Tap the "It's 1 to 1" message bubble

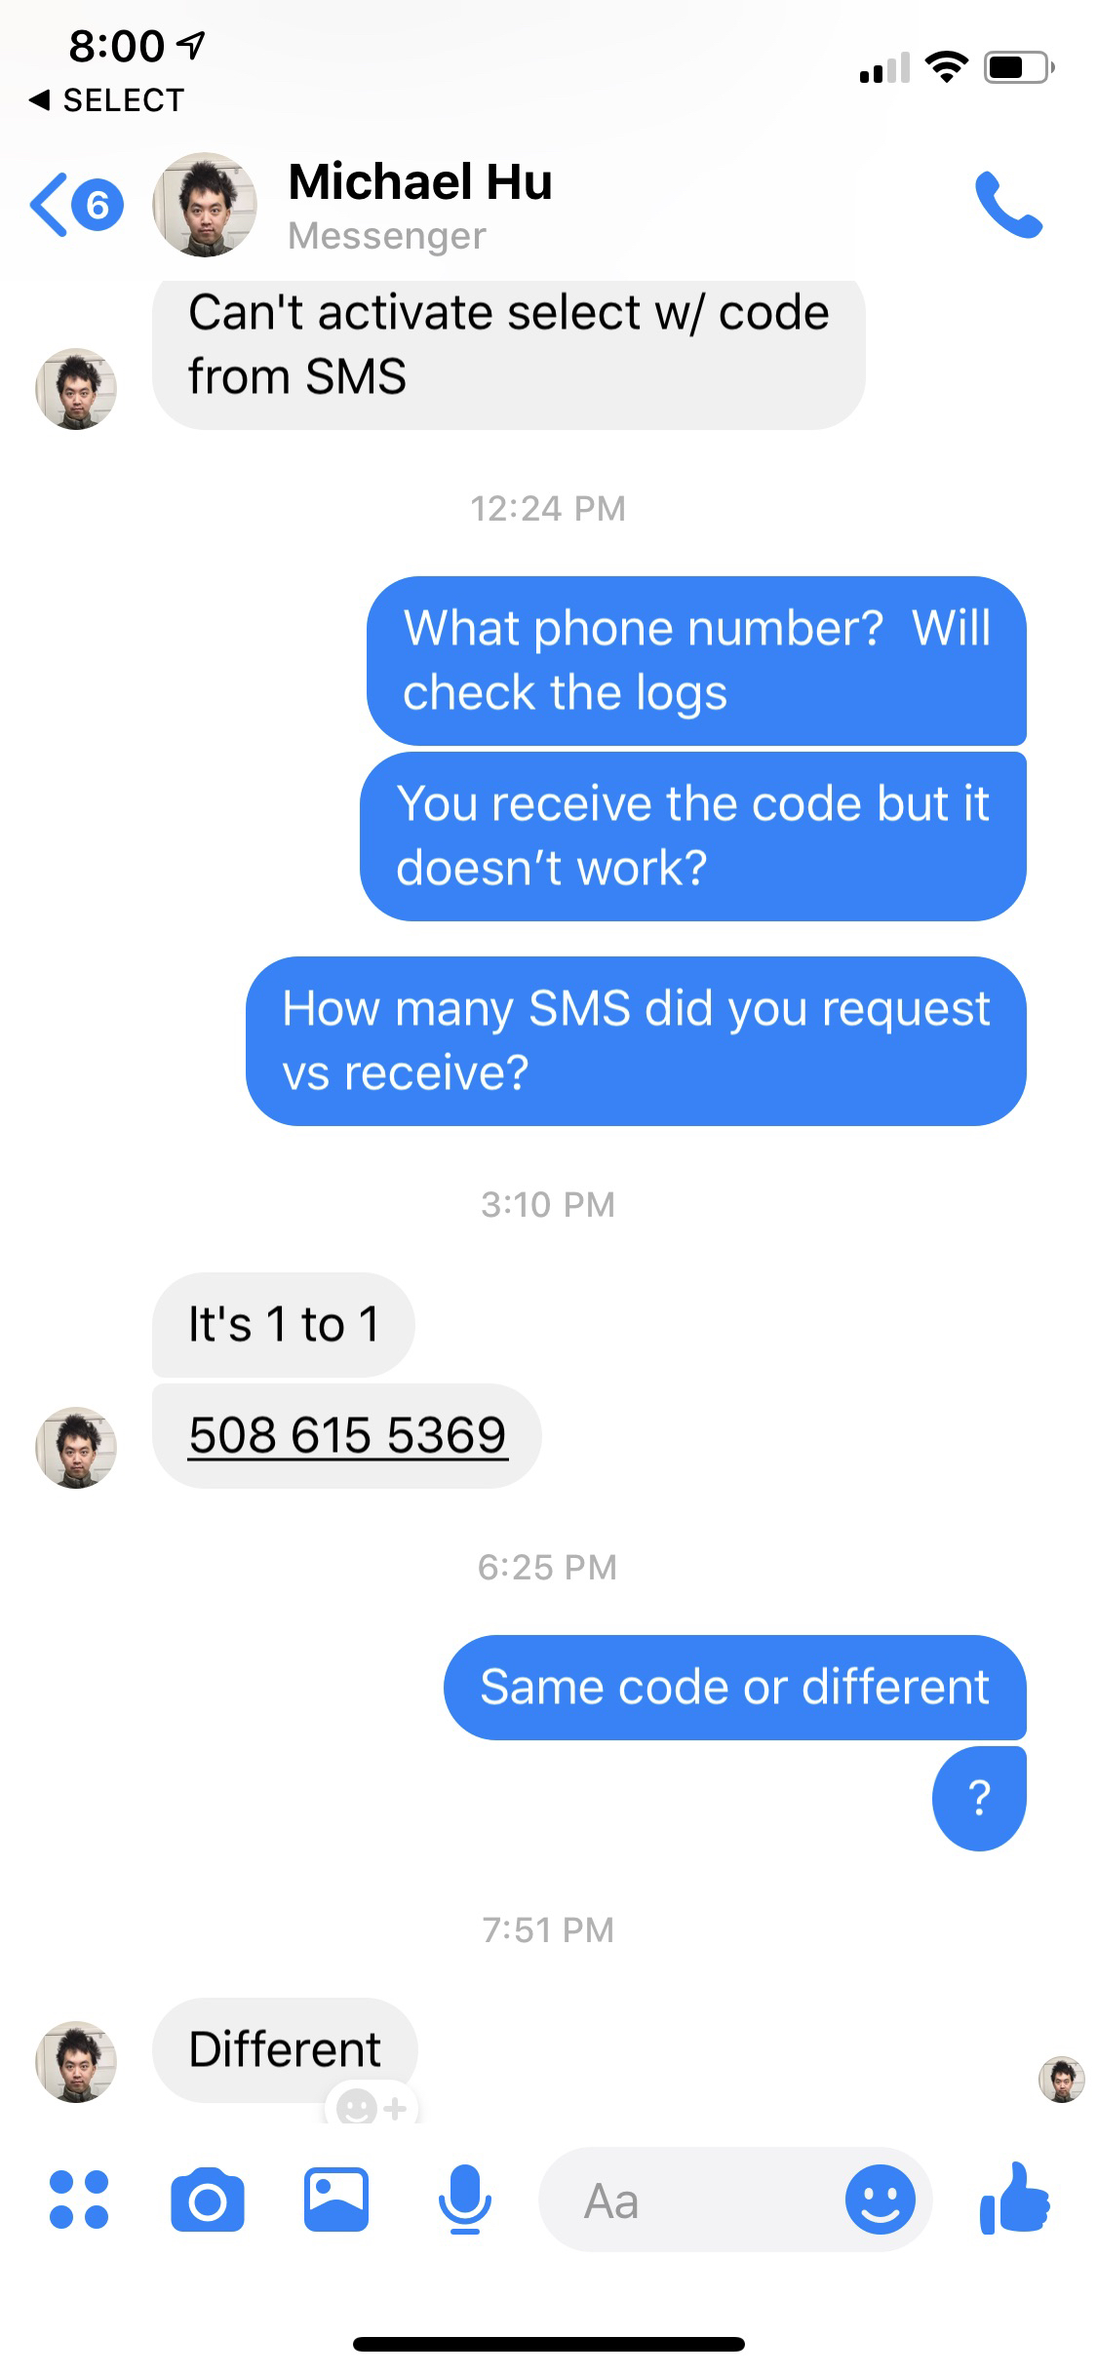click(284, 1324)
